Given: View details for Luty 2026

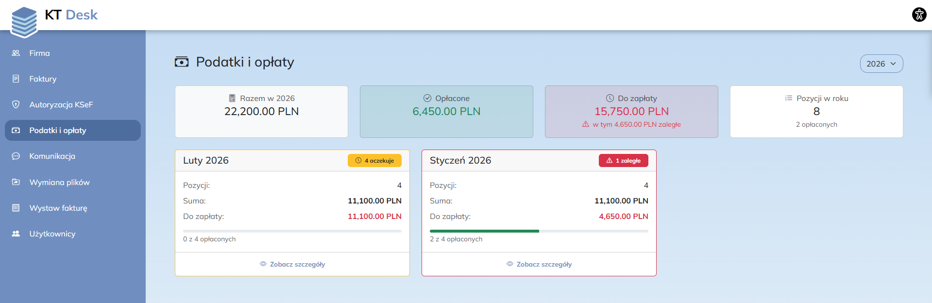Looking at the screenshot, I should (x=292, y=264).
